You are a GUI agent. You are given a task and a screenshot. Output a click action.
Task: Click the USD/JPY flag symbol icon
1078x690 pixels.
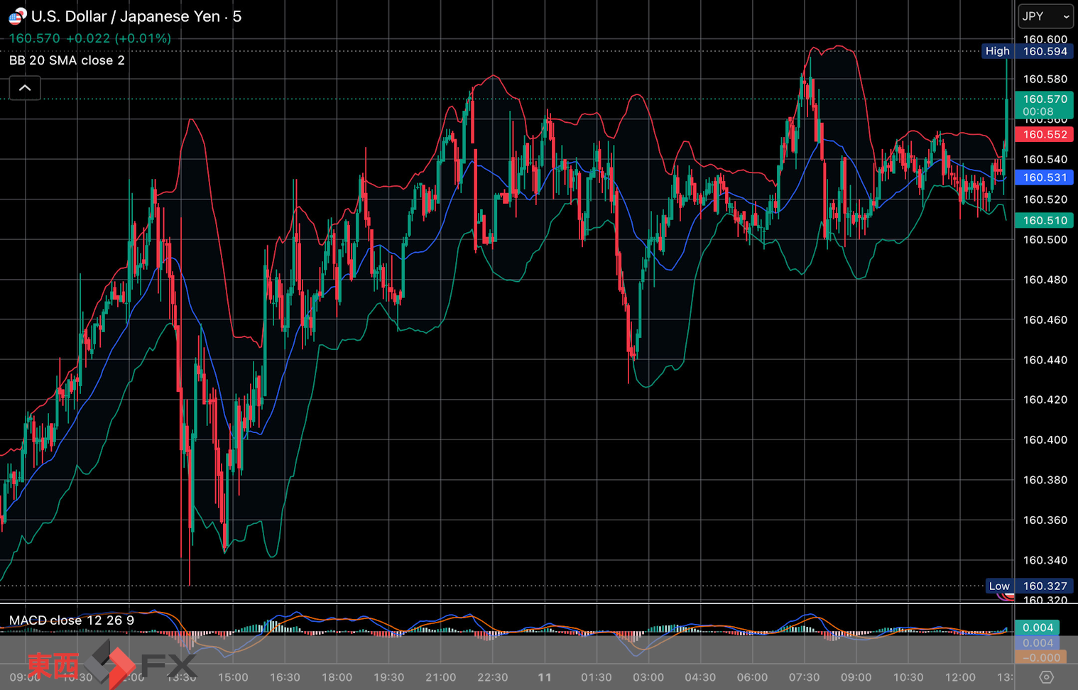point(17,16)
